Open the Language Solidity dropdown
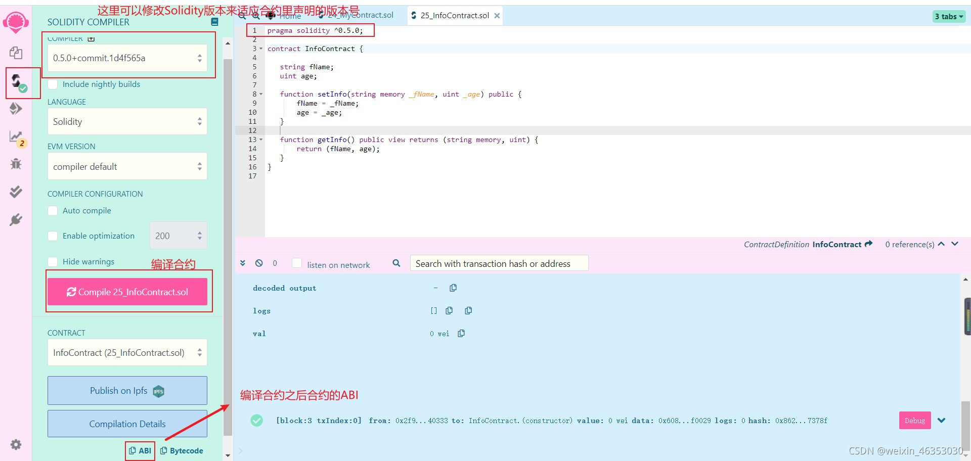Screen dimensions: 971x461 pos(127,121)
